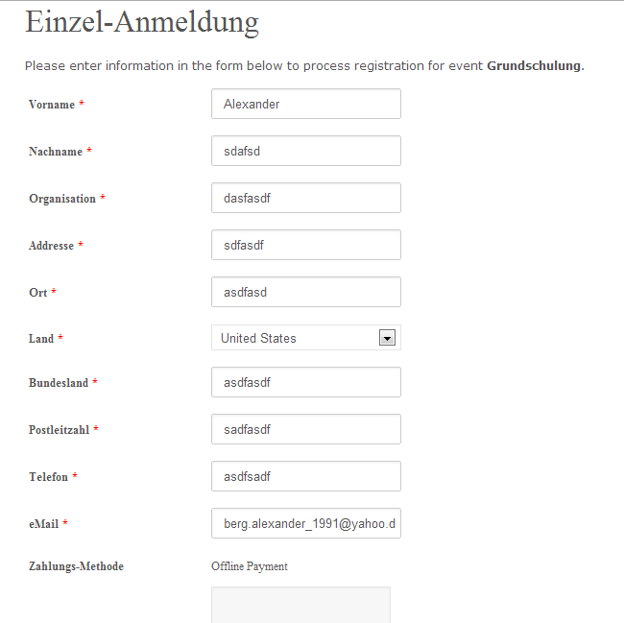Click the Land field label
This screenshot has width=624, height=623.
click(41, 339)
